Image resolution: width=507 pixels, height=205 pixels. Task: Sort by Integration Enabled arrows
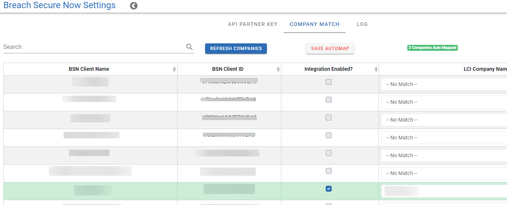coord(376,69)
